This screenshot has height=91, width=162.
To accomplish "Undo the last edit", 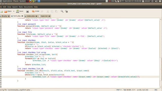I will click(x=35, y=11).
